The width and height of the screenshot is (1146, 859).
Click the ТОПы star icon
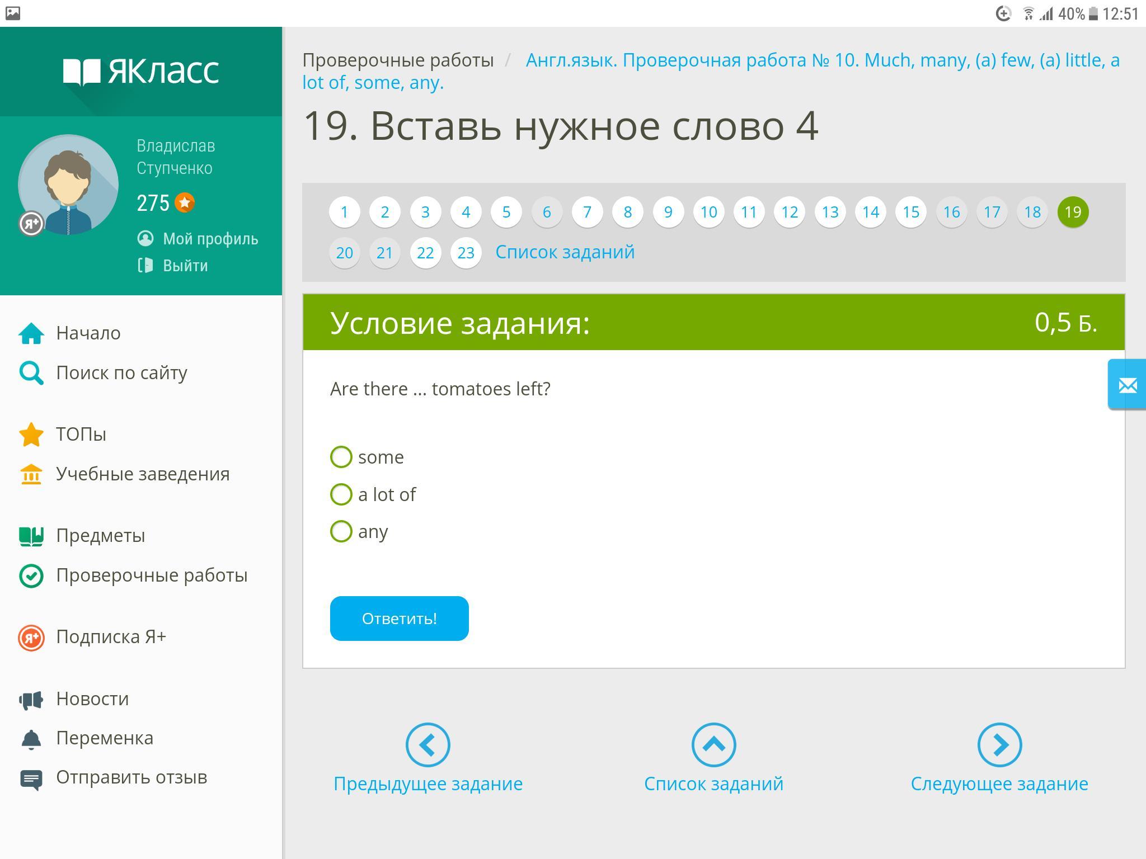point(31,435)
